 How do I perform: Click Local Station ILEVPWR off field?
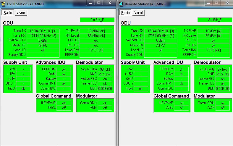coord(64,103)
